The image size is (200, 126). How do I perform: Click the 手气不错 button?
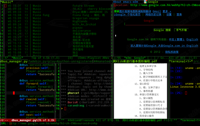(181, 30)
